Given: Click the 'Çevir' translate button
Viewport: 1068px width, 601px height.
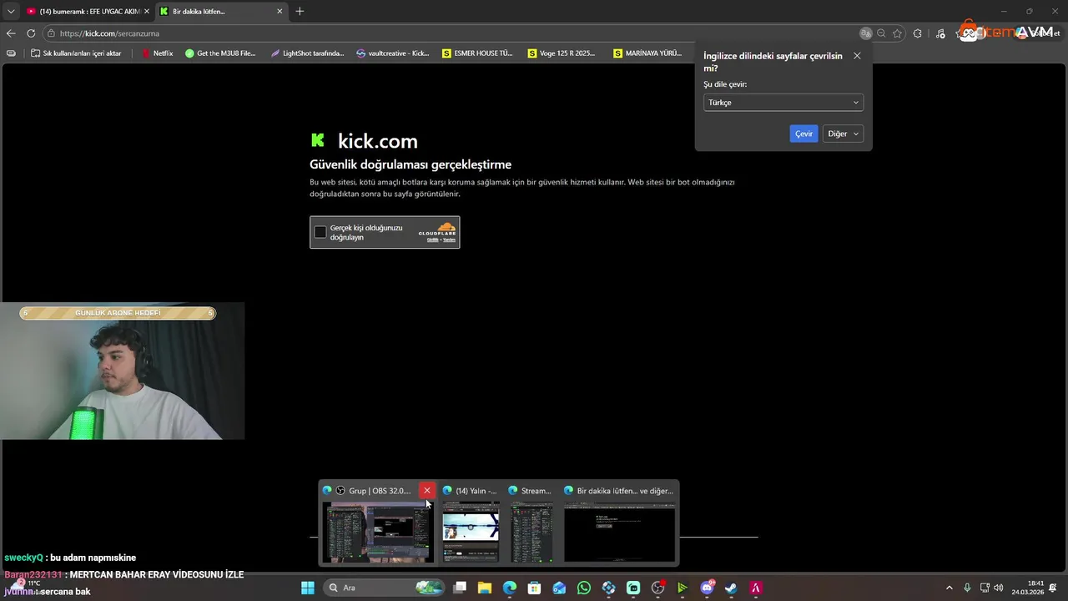Looking at the screenshot, I should [x=804, y=134].
